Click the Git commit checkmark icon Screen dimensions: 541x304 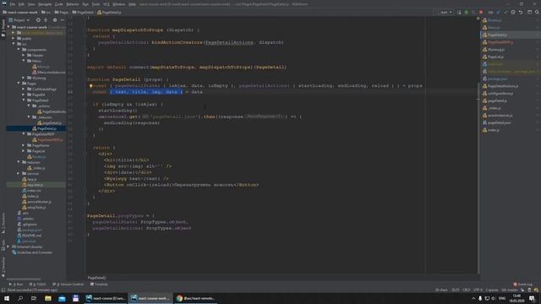pyautogui.click(x=505, y=12)
